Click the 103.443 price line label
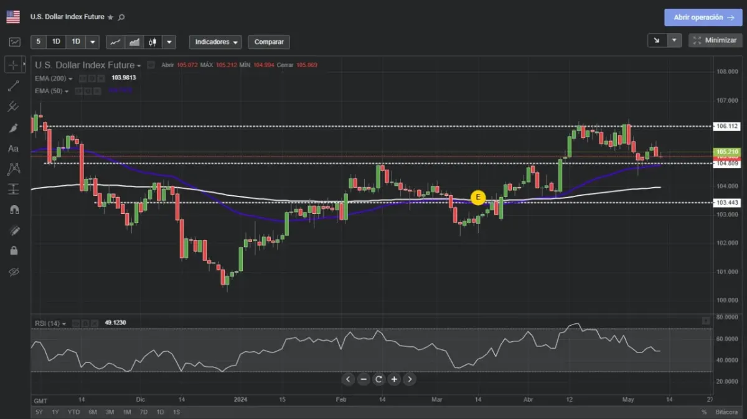 pos(727,203)
